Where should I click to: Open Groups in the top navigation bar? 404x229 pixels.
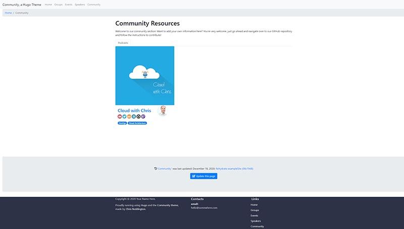[x=58, y=5]
